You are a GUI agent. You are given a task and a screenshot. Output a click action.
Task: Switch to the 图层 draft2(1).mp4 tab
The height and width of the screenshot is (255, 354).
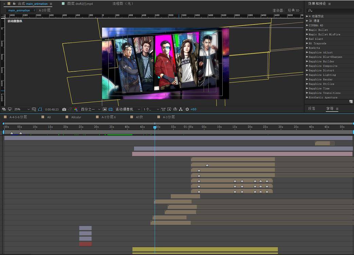80,4
